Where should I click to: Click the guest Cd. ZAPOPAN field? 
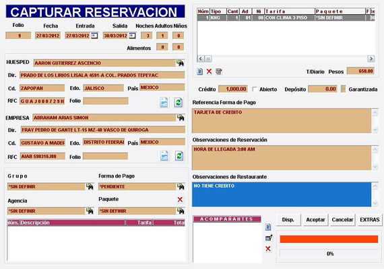(x=42, y=88)
